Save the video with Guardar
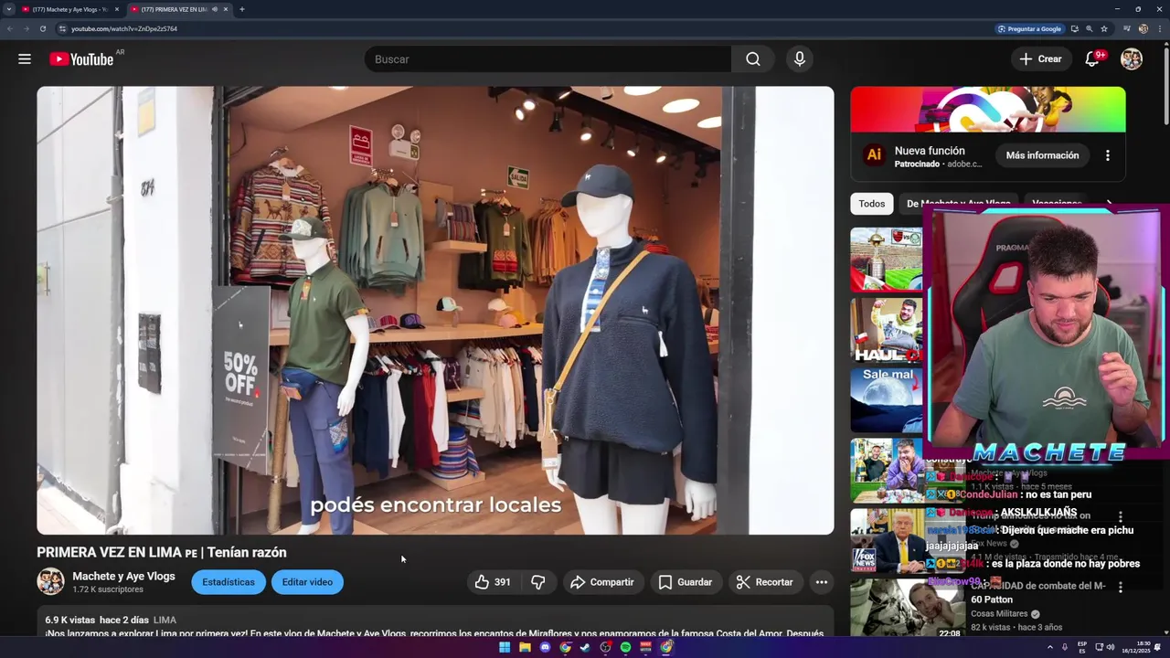Image resolution: width=1170 pixels, height=658 pixels. (686, 582)
